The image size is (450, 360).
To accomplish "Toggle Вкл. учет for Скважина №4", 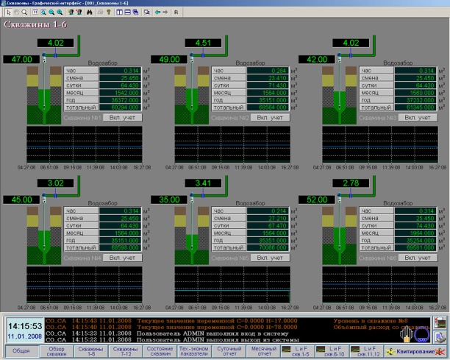I will pyautogui.click(x=121, y=258).
